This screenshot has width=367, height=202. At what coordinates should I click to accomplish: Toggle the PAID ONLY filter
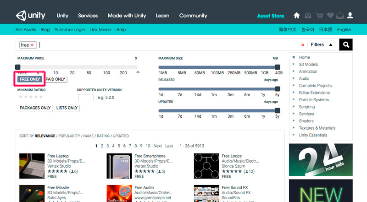[56, 79]
